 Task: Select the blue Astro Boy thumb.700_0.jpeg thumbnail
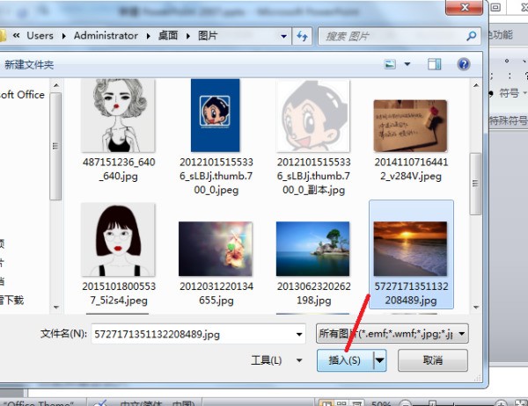(216, 115)
